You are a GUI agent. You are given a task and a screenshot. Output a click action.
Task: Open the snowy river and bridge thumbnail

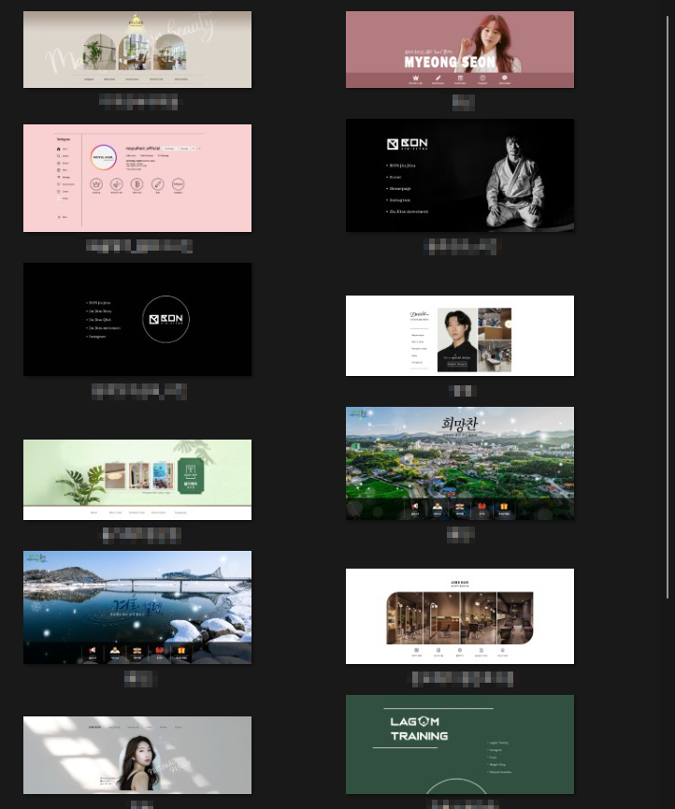click(137, 607)
